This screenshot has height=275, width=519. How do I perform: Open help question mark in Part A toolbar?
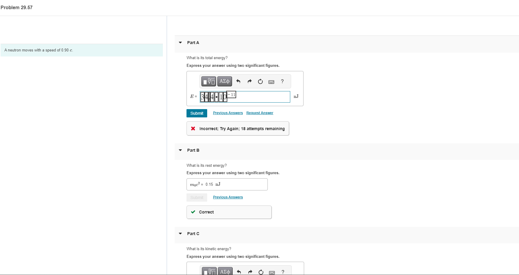pyautogui.click(x=282, y=81)
